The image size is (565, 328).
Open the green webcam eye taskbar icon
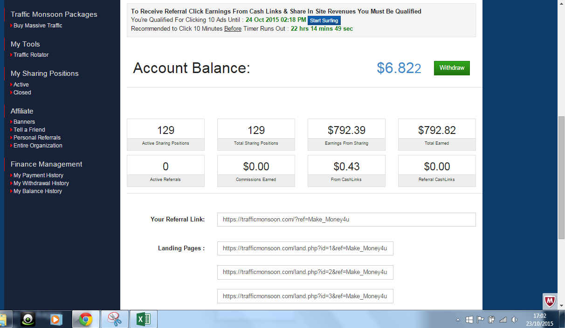pyautogui.click(x=28, y=320)
